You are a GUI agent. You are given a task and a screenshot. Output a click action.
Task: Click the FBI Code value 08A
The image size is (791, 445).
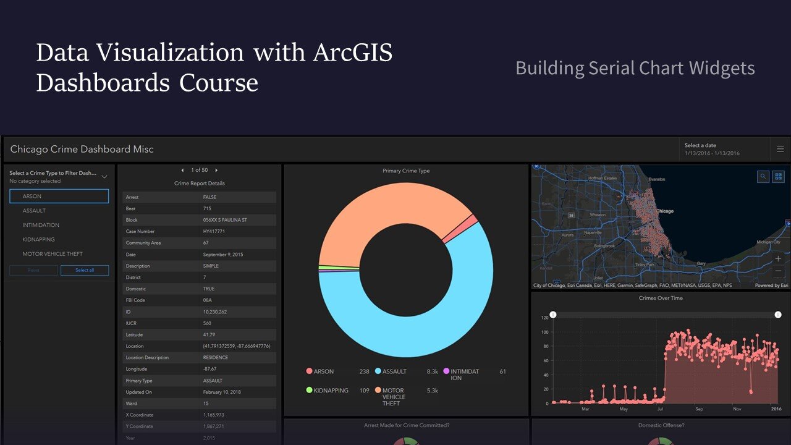coord(208,300)
